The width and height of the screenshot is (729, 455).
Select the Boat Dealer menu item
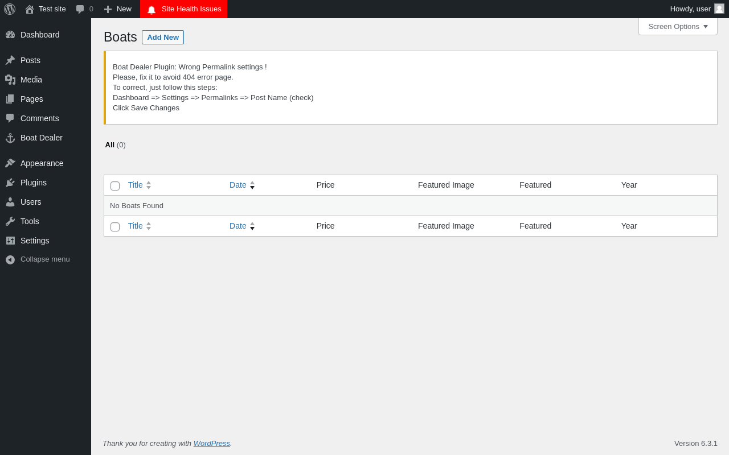point(46,138)
